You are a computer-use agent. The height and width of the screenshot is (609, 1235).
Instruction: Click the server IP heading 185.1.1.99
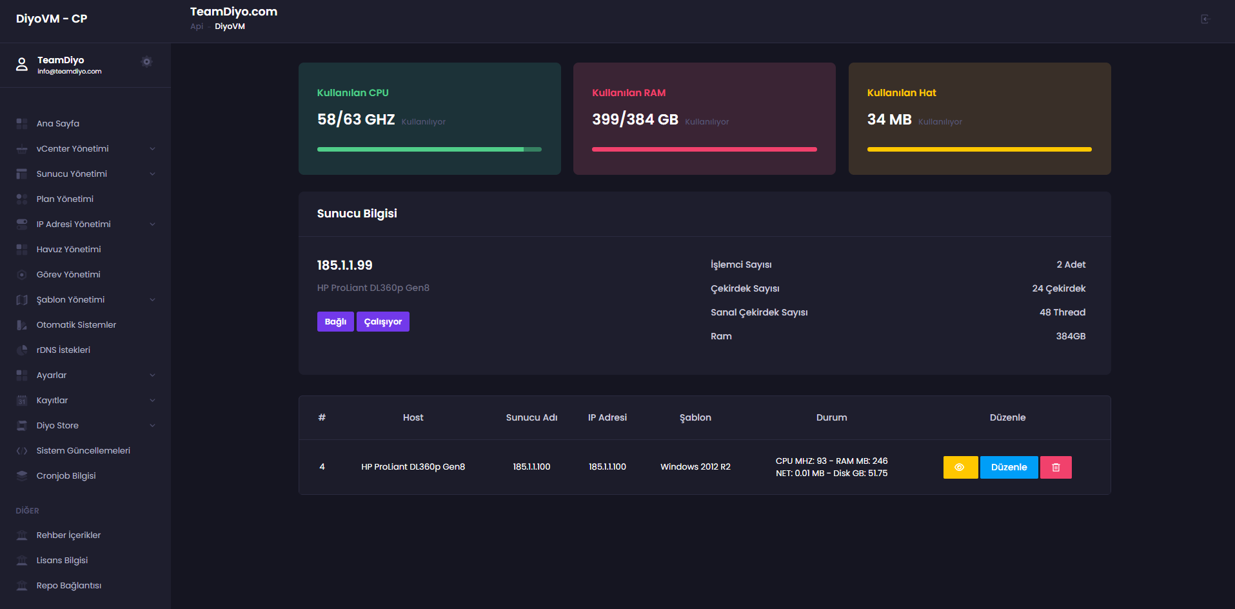tap(344, 265)
